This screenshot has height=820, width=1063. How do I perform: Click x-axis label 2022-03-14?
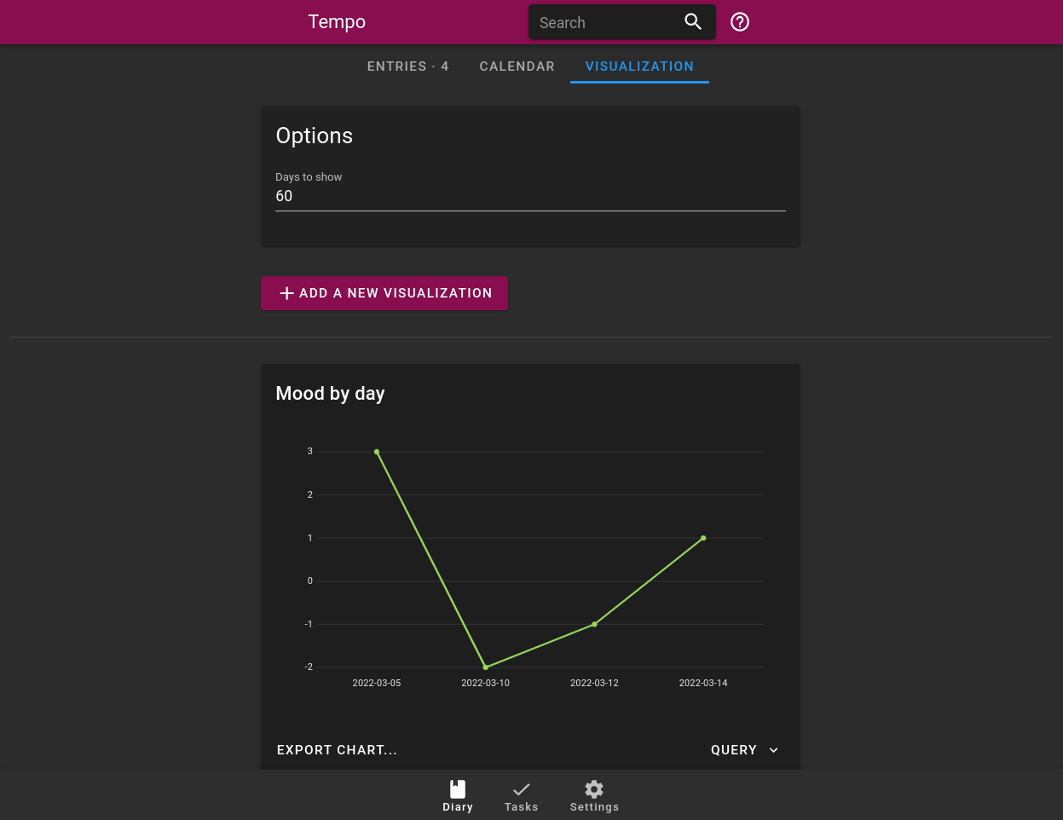[x=703, y=683]
